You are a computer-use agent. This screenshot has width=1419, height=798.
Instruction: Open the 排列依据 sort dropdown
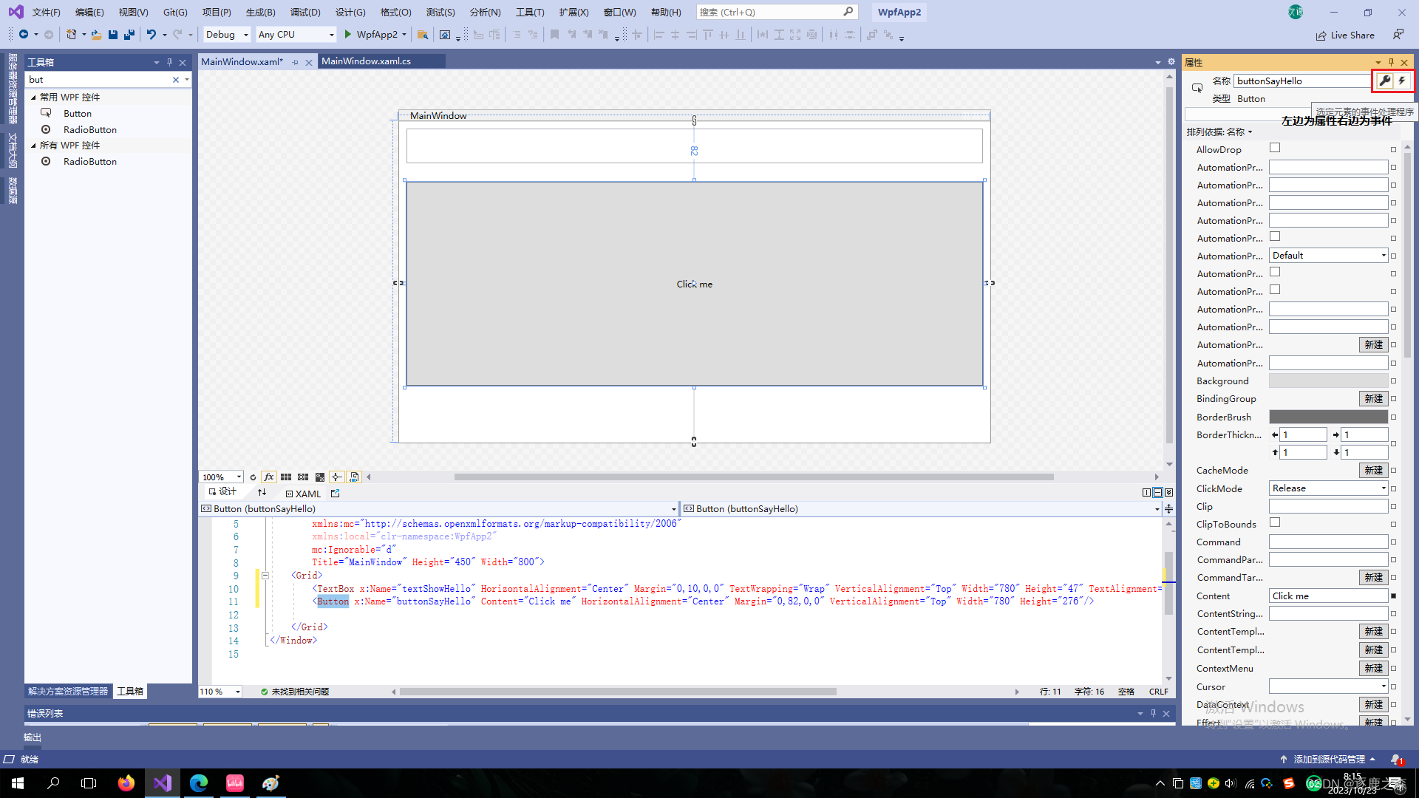tap(1219, 132)
